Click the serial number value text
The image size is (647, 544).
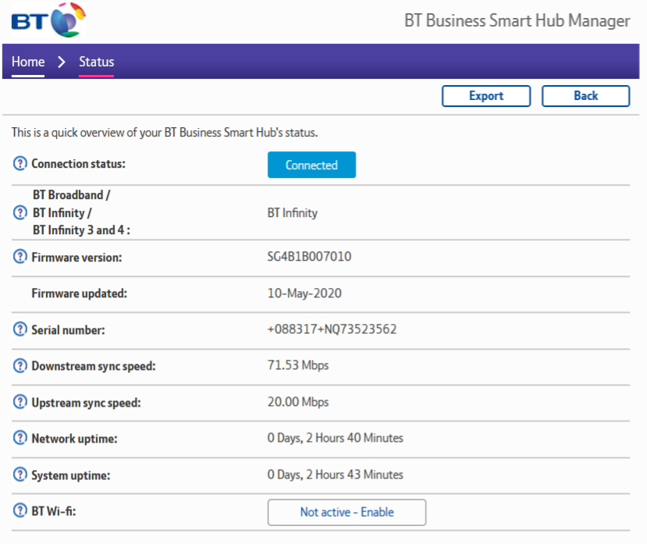(x=332, y=329)
